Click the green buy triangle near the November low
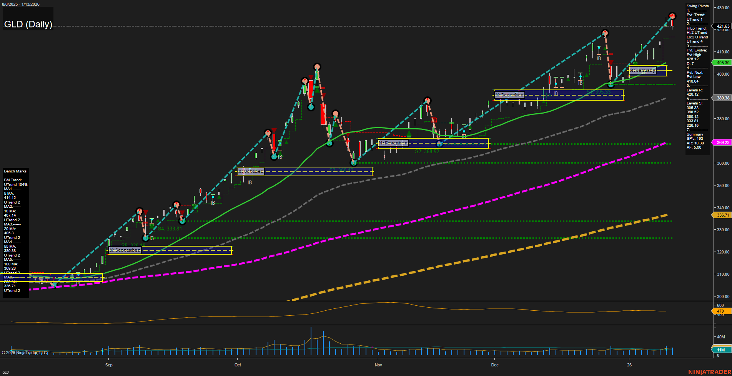The width and height of the screenshot is (732, 376). (409, 134)
